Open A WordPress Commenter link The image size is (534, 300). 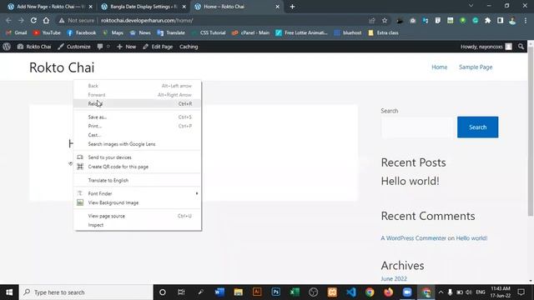[x=414, y=238]
